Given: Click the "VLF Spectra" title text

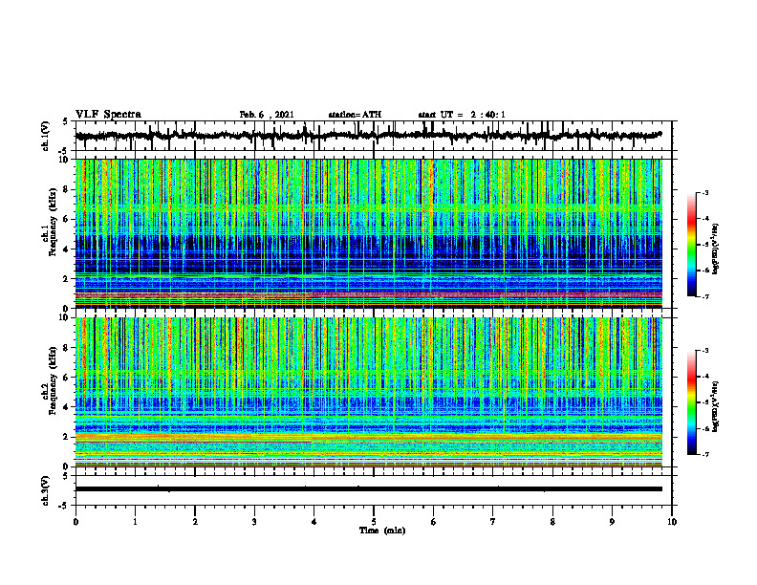Looking at the screenshot, I should point(108,115).
